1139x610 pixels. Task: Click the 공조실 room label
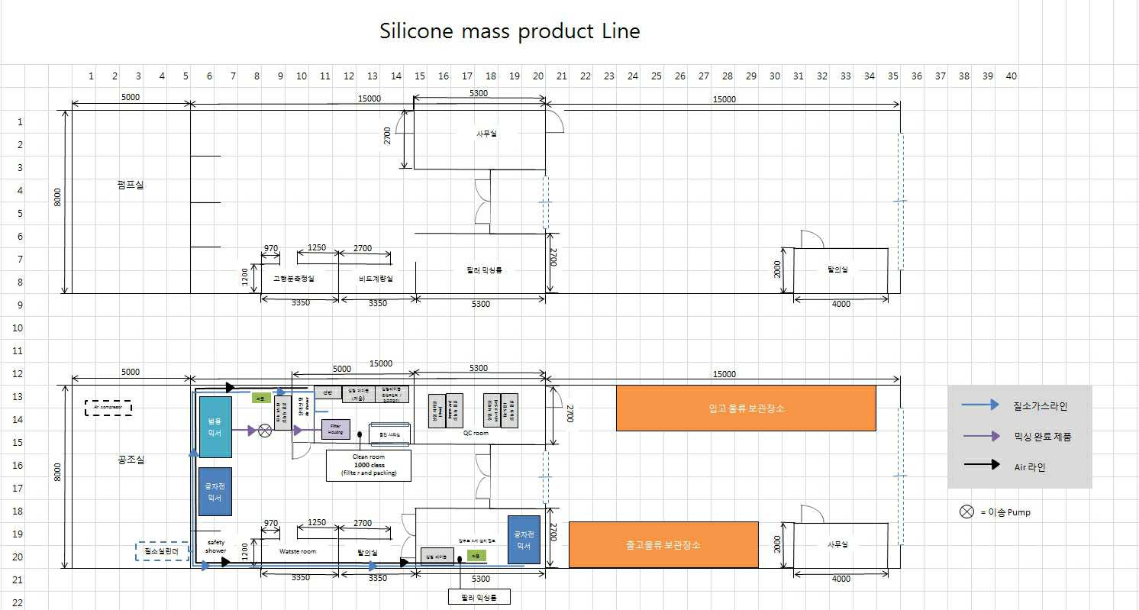[131, 460]
